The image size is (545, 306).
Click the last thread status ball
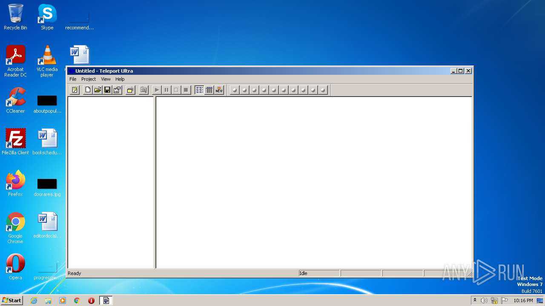323,90
